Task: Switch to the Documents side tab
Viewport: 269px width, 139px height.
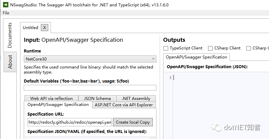Action: [x=10, y=35]
